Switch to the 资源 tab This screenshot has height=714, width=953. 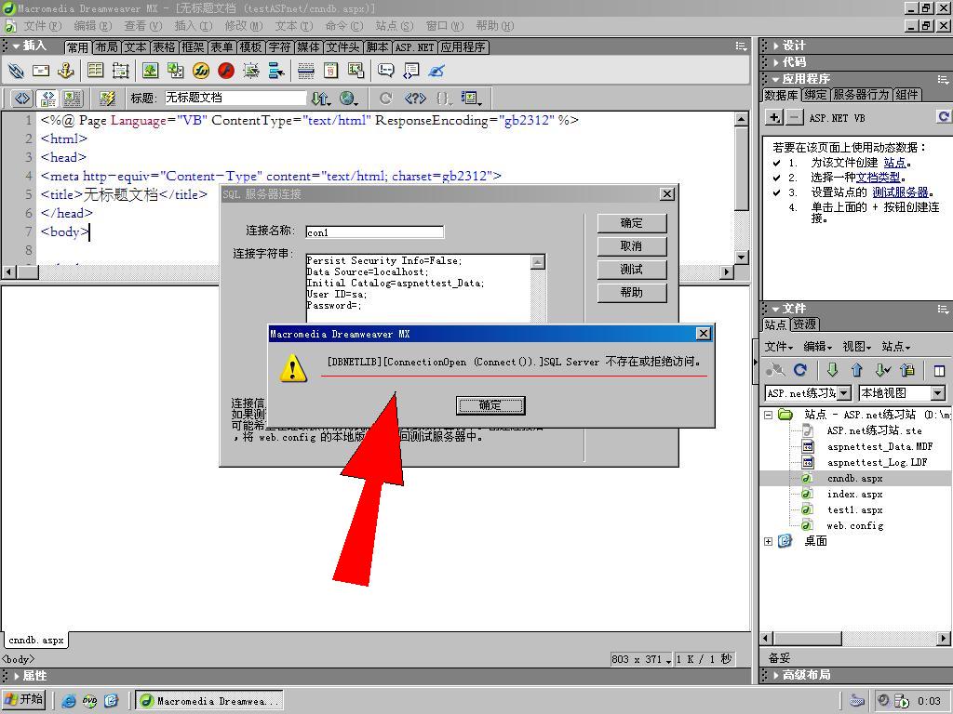[x=804, y=324]
